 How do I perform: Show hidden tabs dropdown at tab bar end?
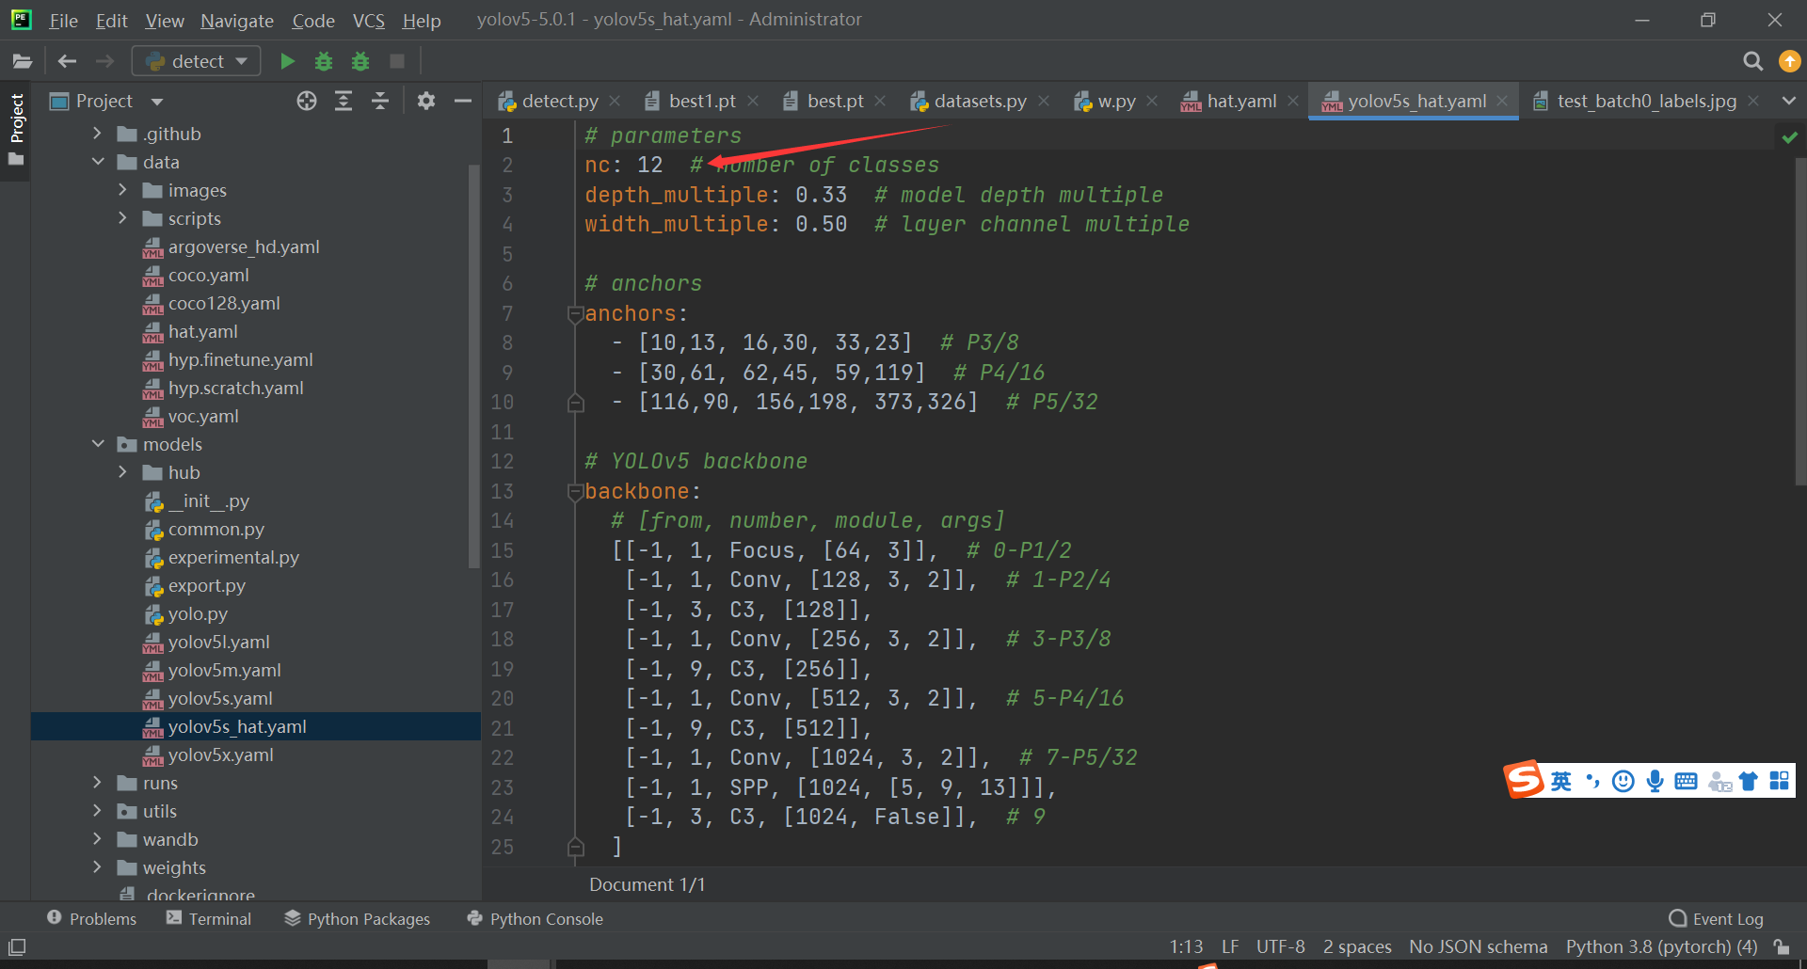click(1788, 101)
